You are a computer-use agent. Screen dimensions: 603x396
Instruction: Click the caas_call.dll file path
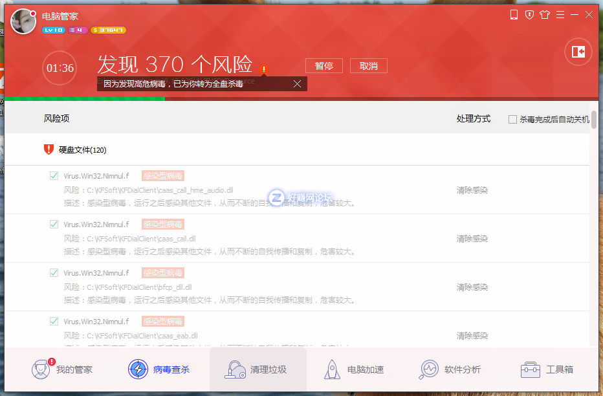(x=141, y=239)
